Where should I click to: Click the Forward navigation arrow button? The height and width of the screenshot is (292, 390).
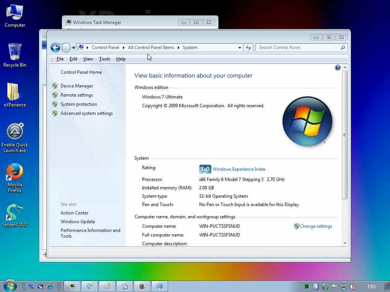click(x=66, y=48)
